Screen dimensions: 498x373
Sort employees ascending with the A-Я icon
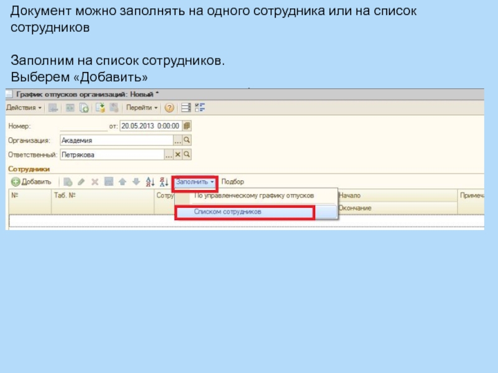(x=149, y=182)
